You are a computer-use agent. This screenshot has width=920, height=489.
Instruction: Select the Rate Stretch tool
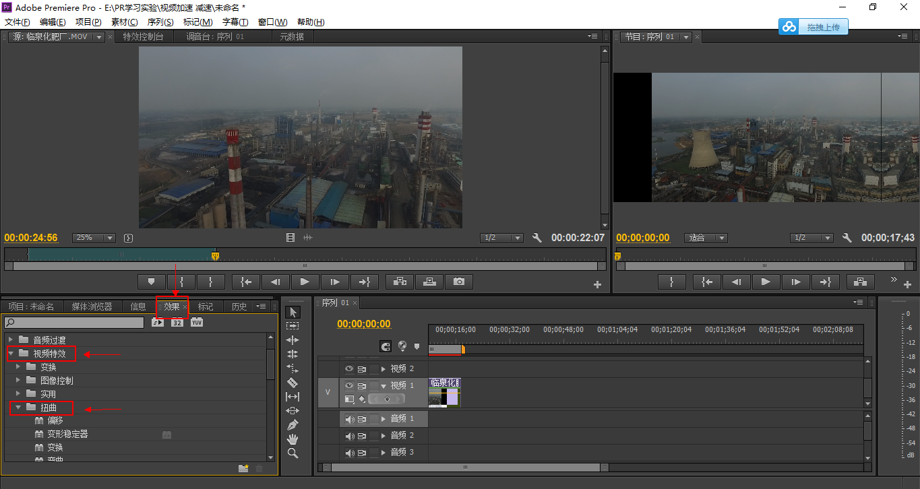coord(293,368)
